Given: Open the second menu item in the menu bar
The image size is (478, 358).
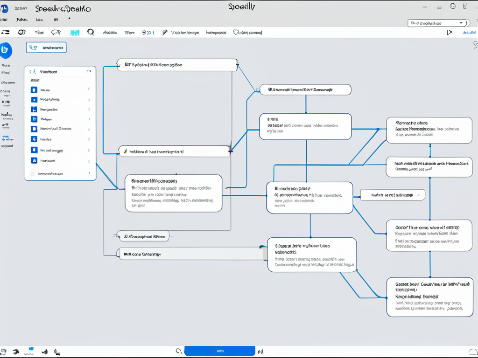Looking at the screenshot, I should [21, 20].
